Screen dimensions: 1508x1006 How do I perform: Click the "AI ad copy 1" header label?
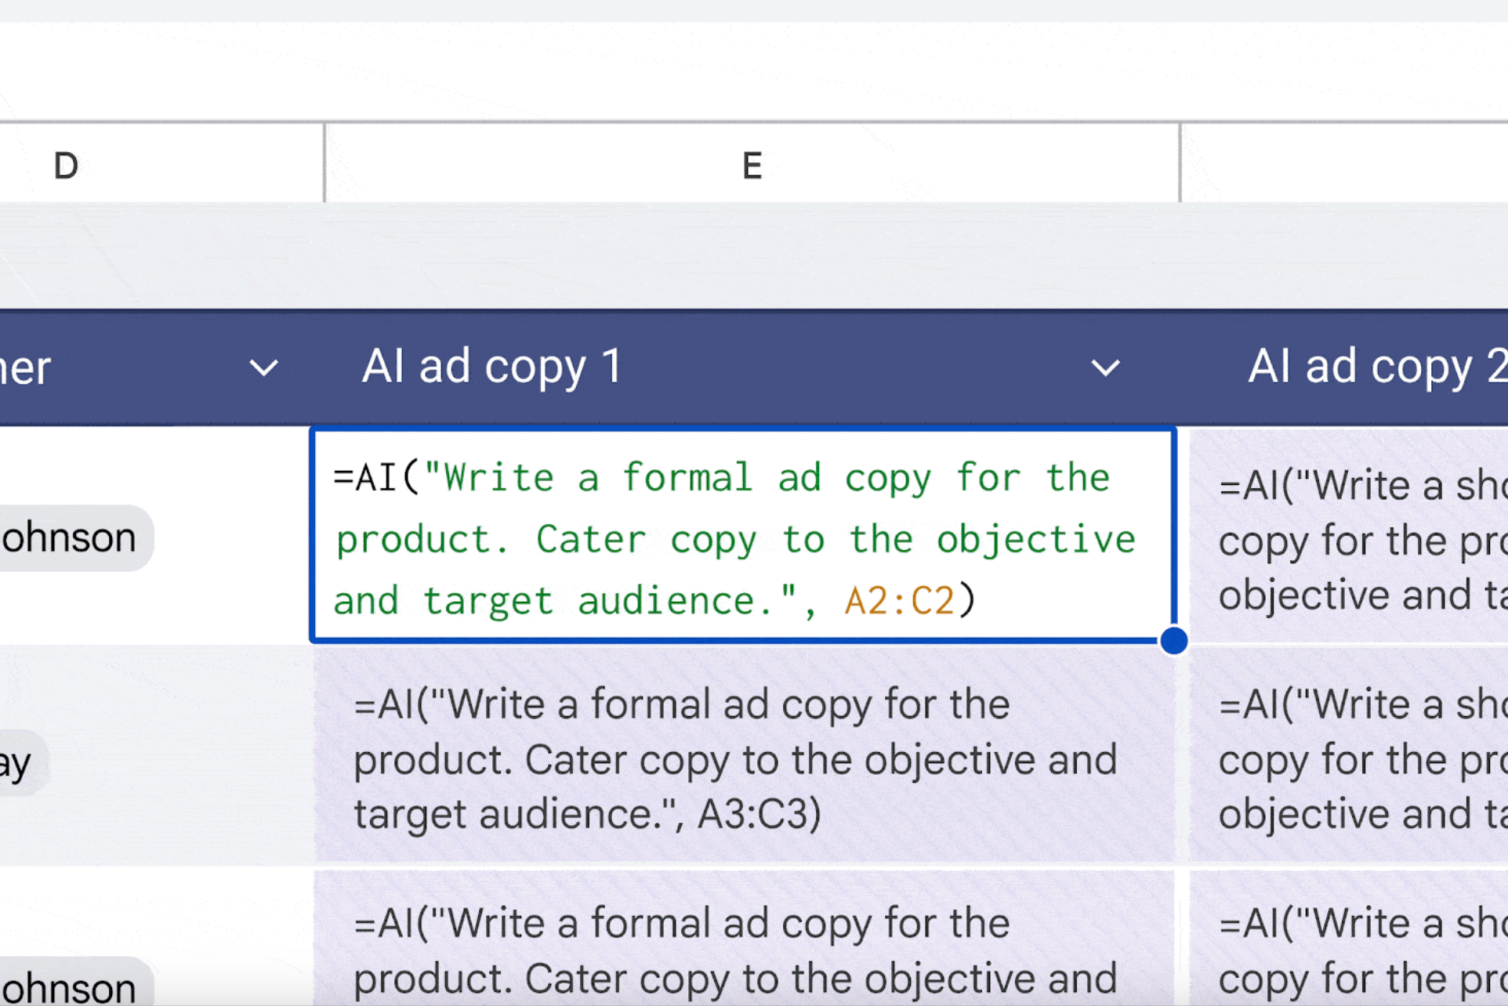[x=491, y=365]
